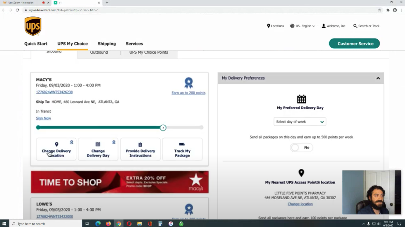Open the Select day of week dropdown
The height and width of the screenshot is (227, 405).
300,122
